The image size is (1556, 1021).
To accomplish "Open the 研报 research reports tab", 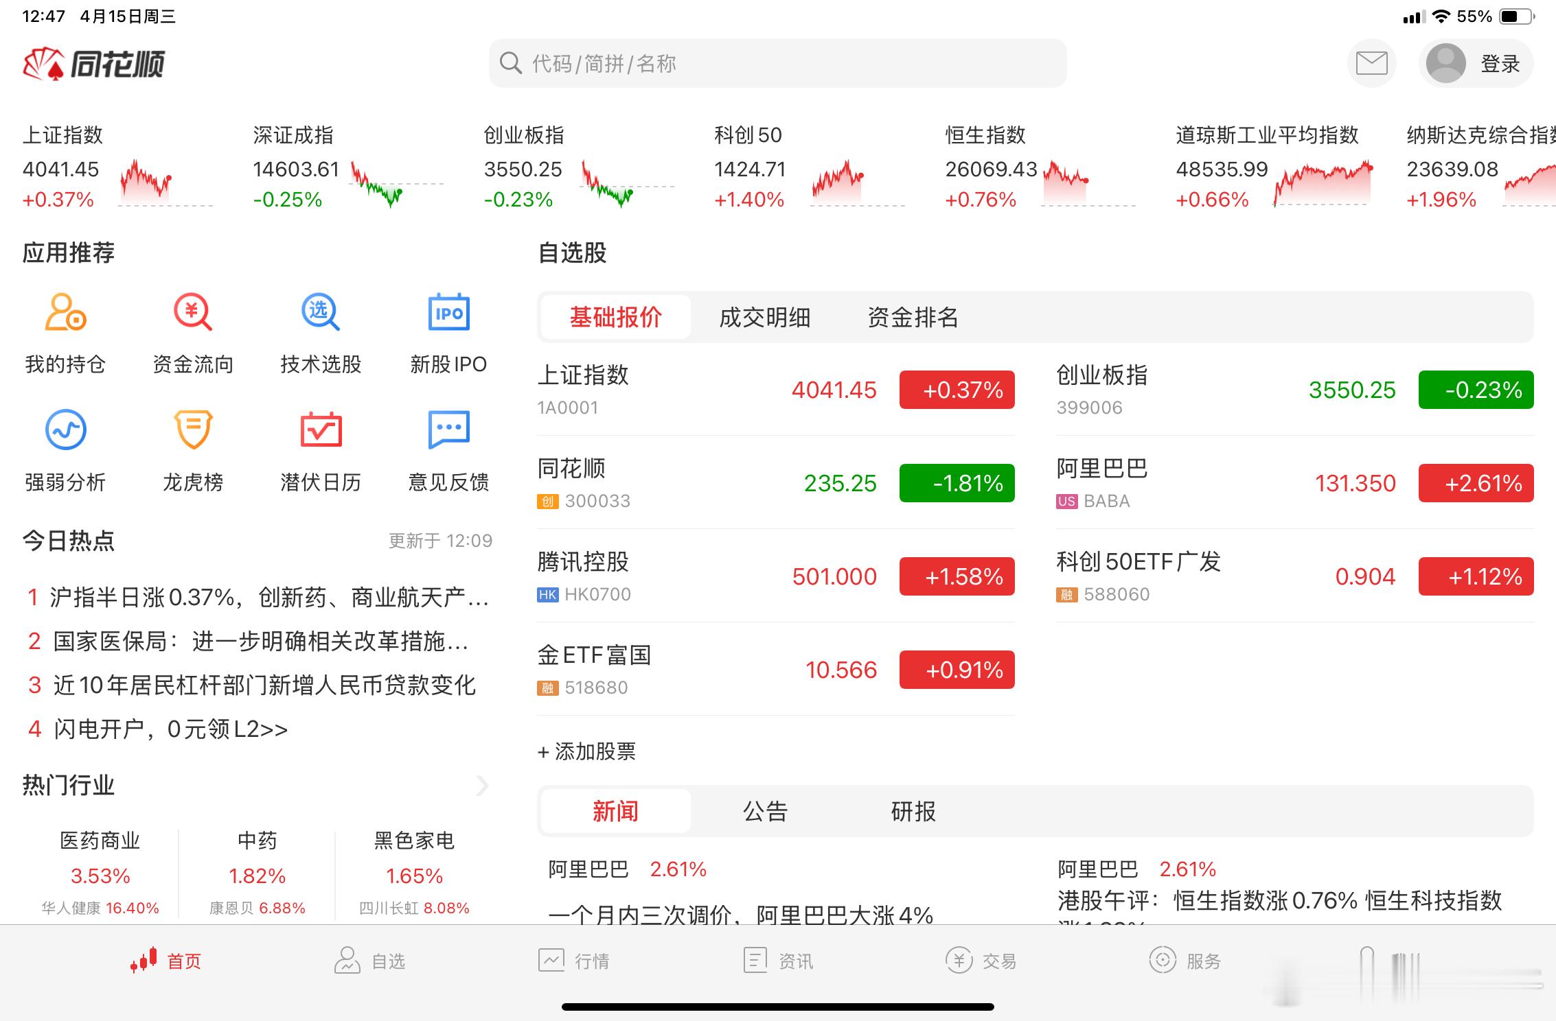I will point(912,811).
